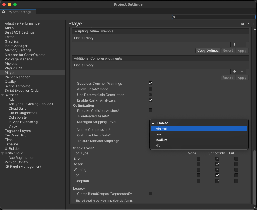Check Clamp BlendShapes (Deprecated)
This screenshot has height=210, width=257.
point(151,194)
